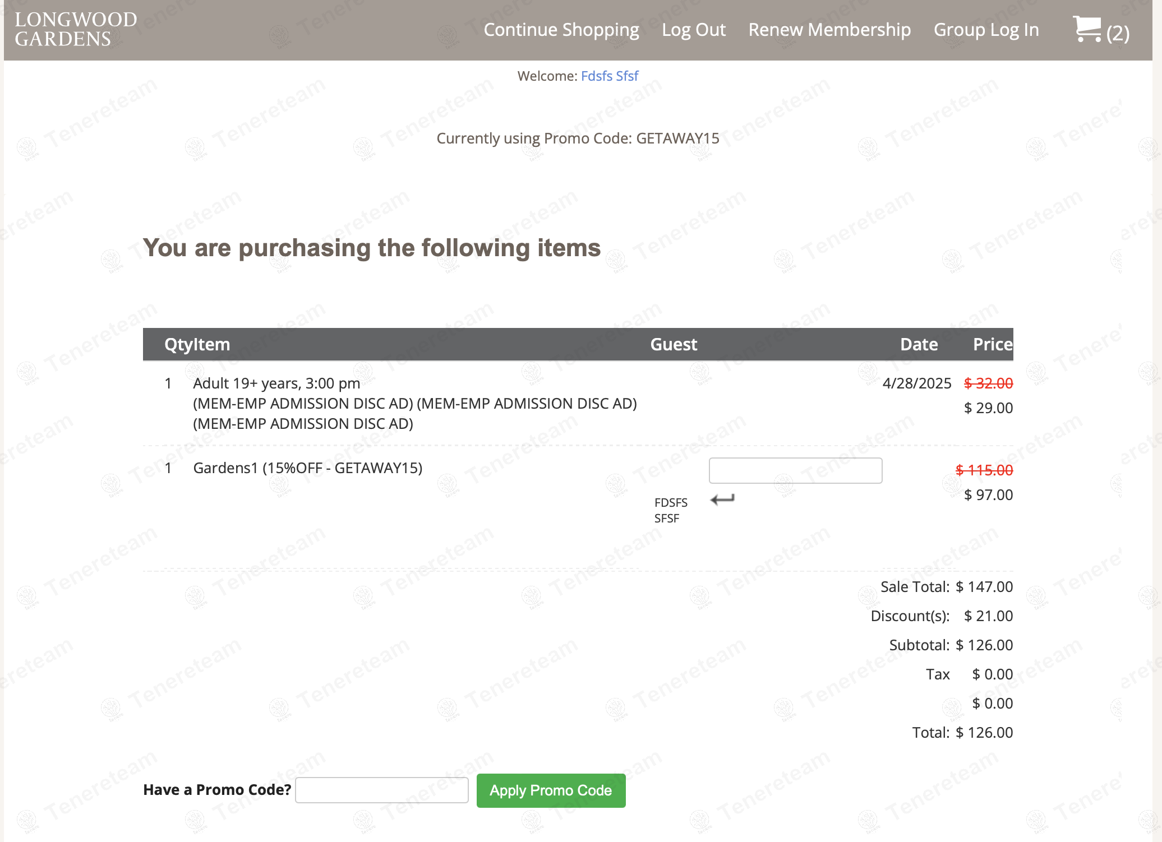Click the final Total $ 126.00 value
Viewport: 1162px width, 842px height.
[984, 733]
